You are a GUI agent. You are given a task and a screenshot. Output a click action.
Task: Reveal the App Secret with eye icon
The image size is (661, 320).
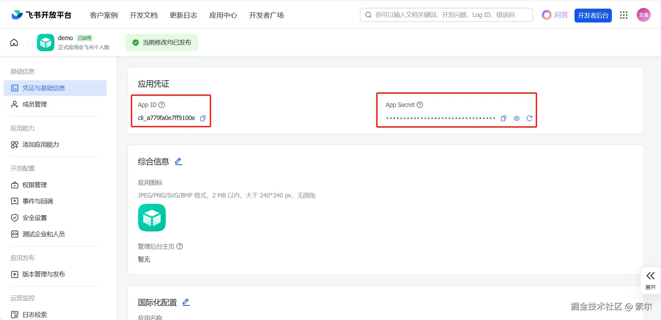(517, 118)
